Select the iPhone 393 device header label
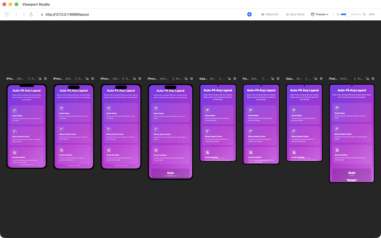381x238 pixels. pos(58,79)
